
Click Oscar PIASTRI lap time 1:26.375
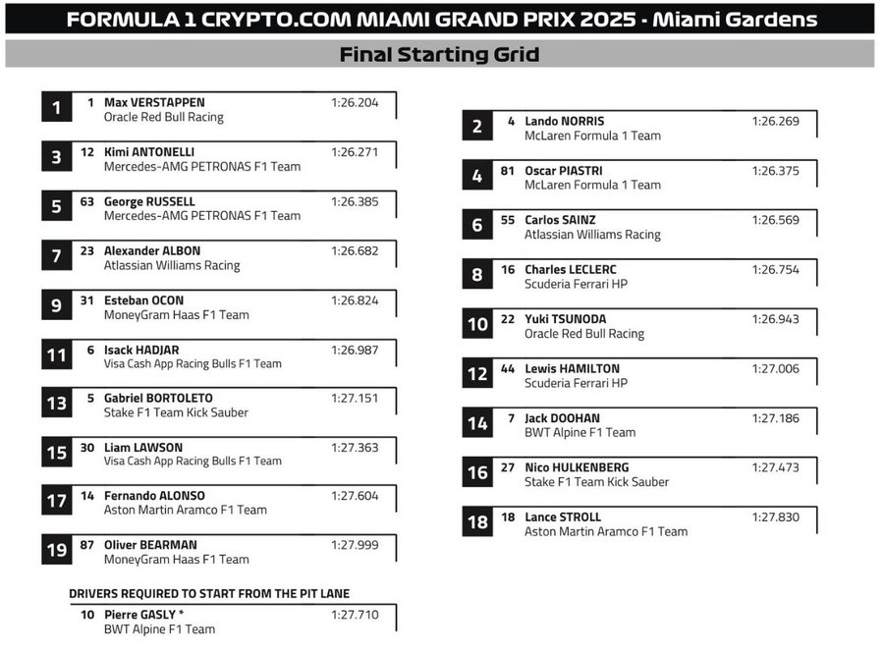click(775, 171)
